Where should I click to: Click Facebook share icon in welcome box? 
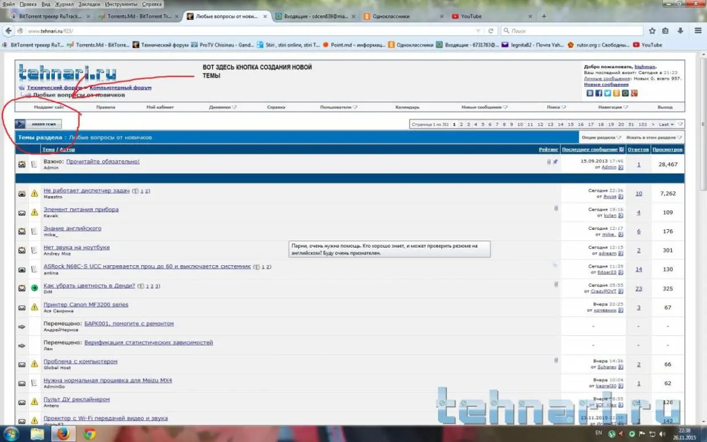click(599, 93)
